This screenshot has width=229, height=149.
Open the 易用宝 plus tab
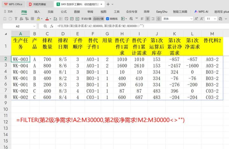click(x=221, y=12)
